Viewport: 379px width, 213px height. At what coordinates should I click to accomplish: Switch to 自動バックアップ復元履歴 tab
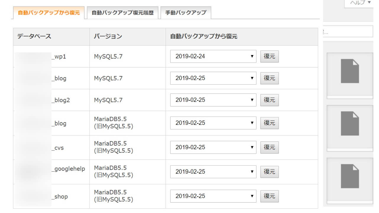click(123, 13)
